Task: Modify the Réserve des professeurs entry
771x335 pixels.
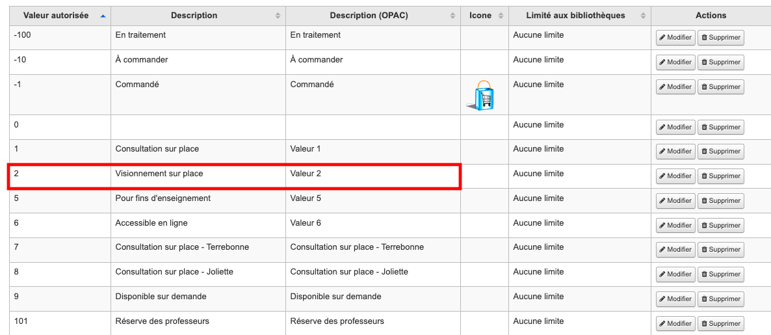Action: click(x=675, y=324)
